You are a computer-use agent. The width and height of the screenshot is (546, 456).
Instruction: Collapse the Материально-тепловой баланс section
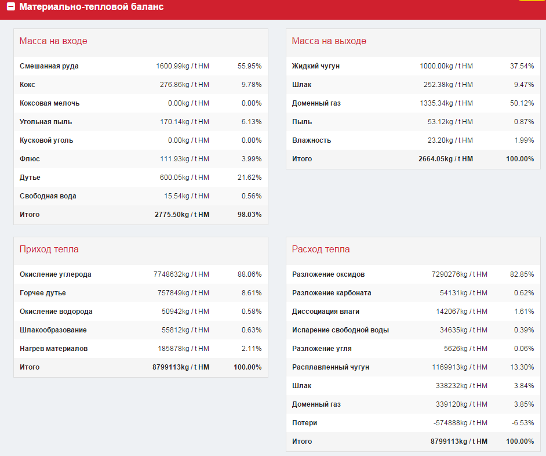click(x=11, y=6)
